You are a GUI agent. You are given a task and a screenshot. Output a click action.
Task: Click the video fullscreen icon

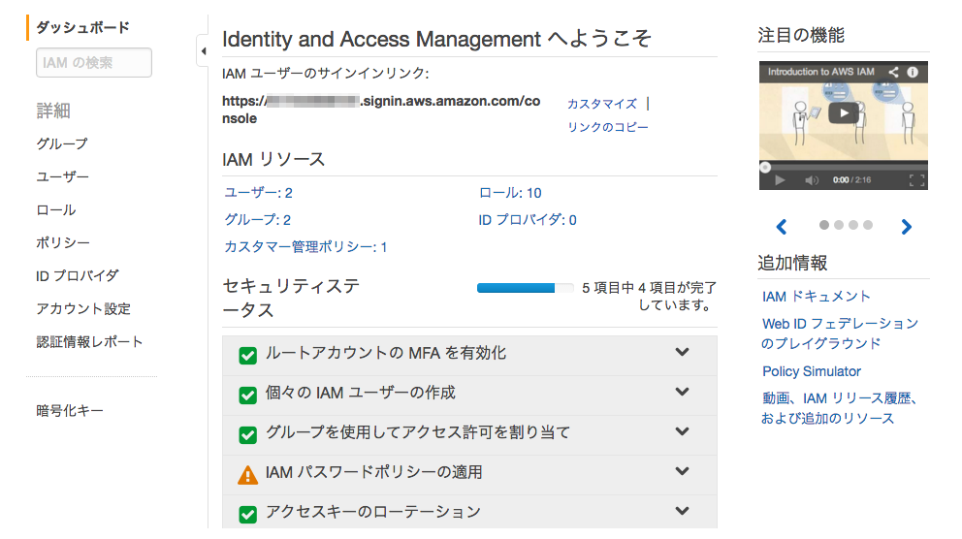[x=916, y=180]
